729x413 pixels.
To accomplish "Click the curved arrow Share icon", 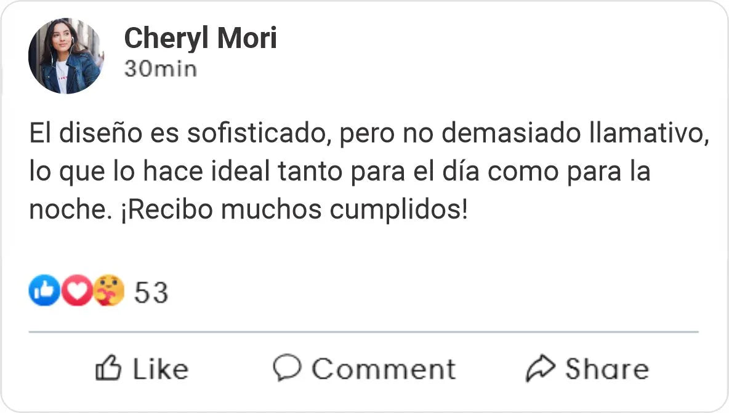I will click(540, 368).
